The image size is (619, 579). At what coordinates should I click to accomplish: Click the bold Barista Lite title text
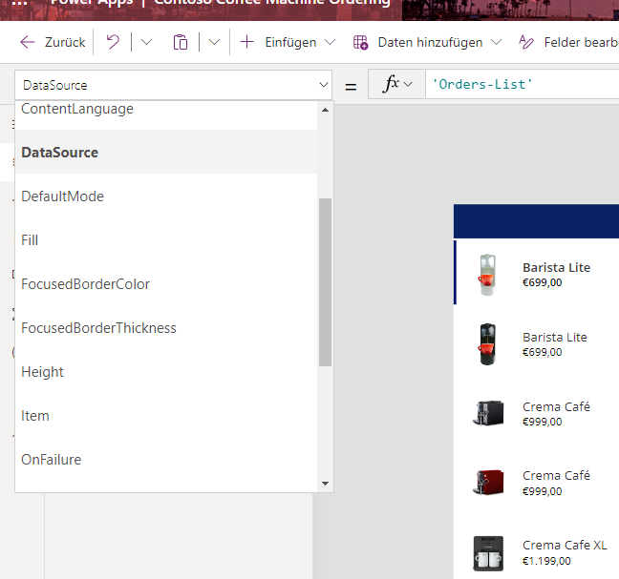[x=556, y=268]
